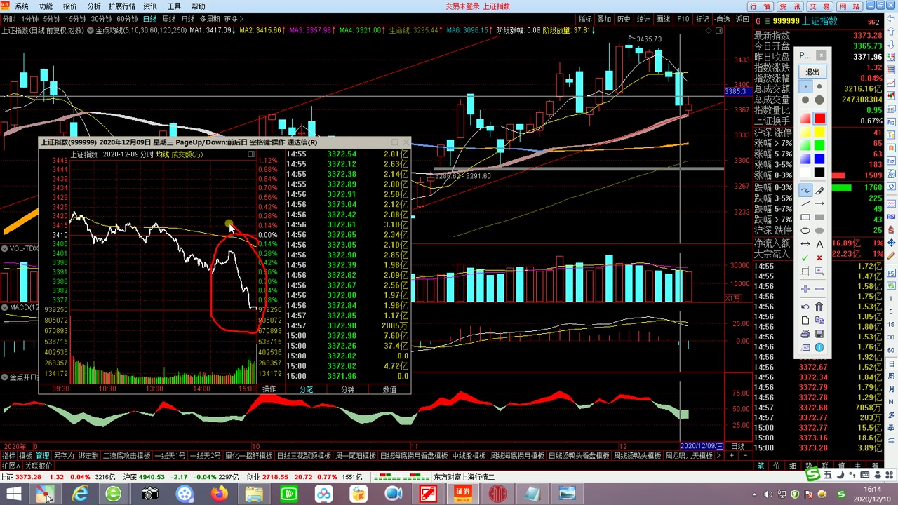The image size is (898, 505).
Task: Click the RSI indicator sidebar icon
Action: coord(891,217)
